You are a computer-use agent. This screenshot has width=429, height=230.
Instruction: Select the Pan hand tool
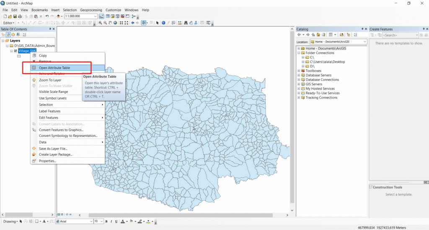pos(110,23)
